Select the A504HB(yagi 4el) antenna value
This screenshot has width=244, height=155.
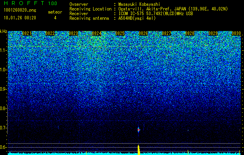point(137,18)
